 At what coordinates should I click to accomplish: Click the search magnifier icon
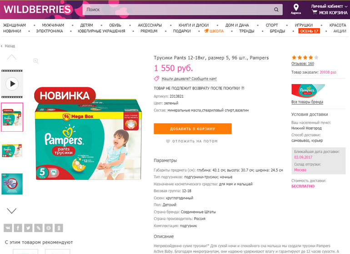276,10
